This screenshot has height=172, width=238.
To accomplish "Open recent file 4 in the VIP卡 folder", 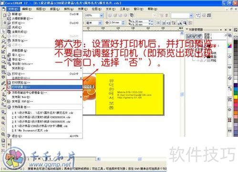I will pos(44,126).
